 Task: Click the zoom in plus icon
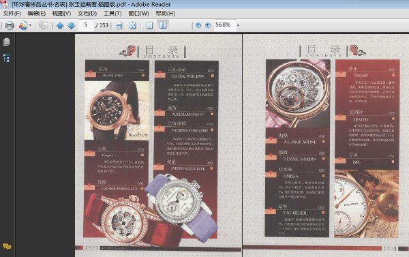208,25
